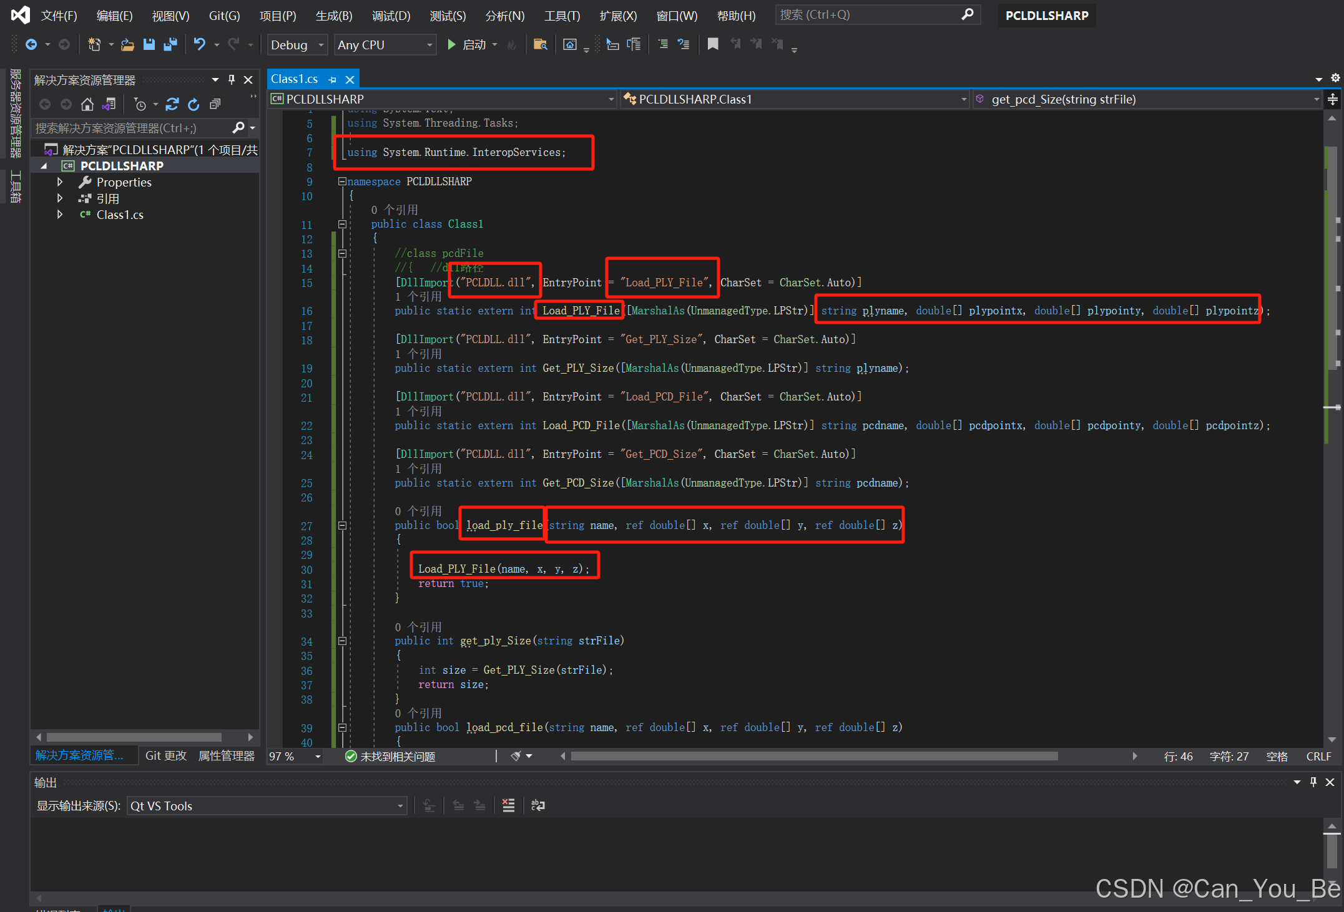This screenshot has width=1344, height=912.
Task: Pin the Solution Explorer panel
Action: click(231, 79)
